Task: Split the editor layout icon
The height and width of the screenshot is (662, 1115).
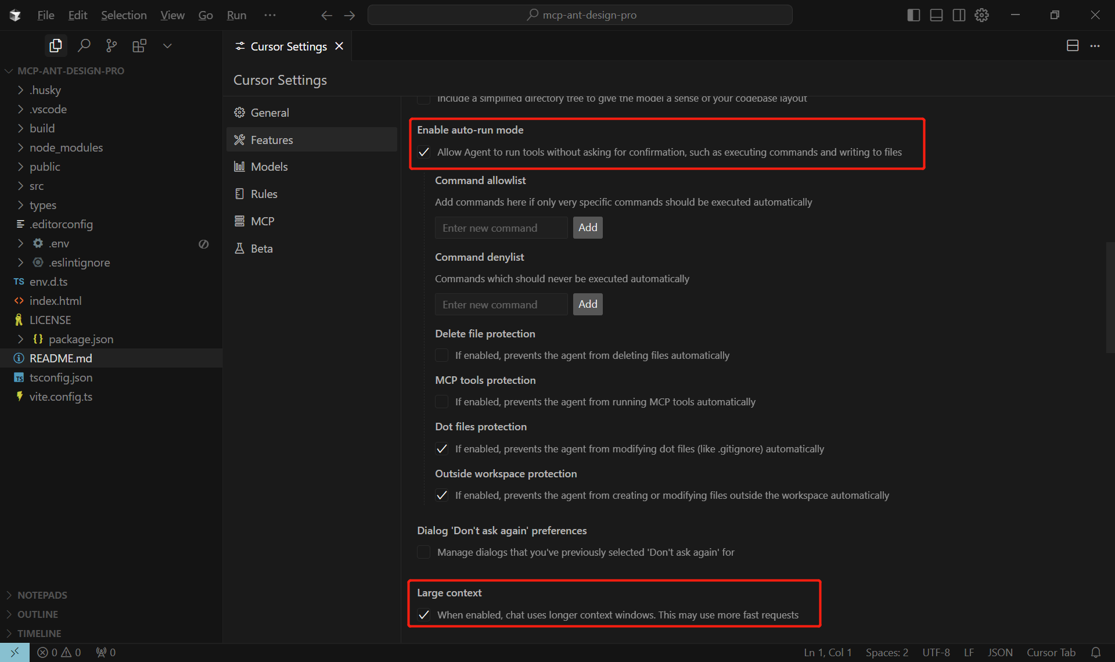Action: pyautogui.click(x=1073, y=46)
